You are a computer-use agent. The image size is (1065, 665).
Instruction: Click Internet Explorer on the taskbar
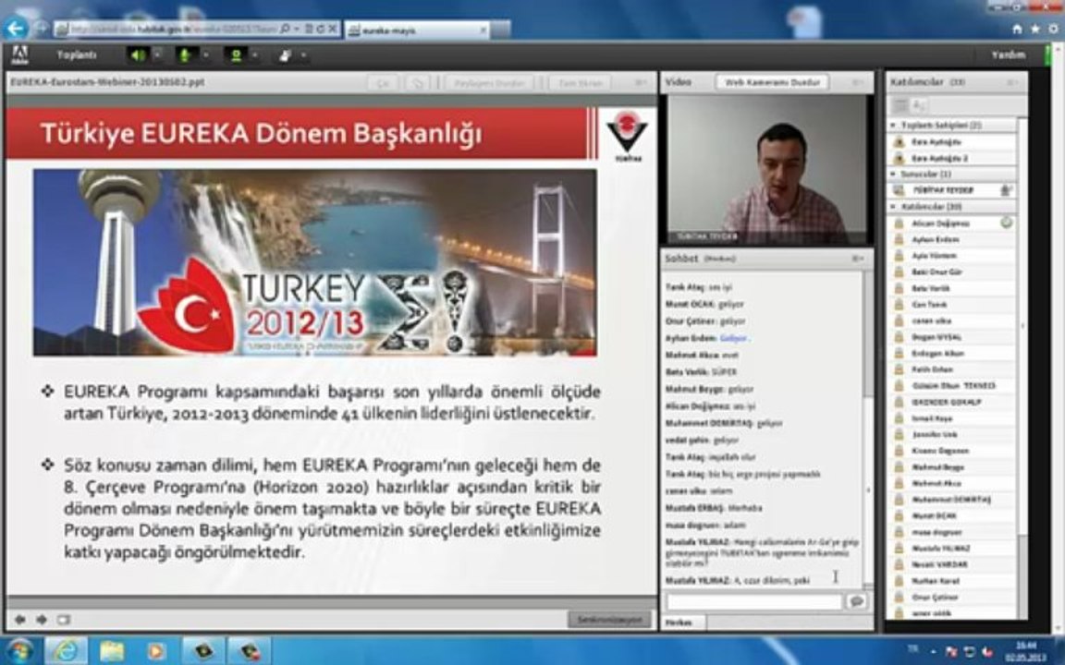(66, 651)
